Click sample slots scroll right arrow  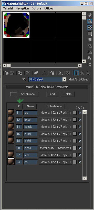coord(80,66)
